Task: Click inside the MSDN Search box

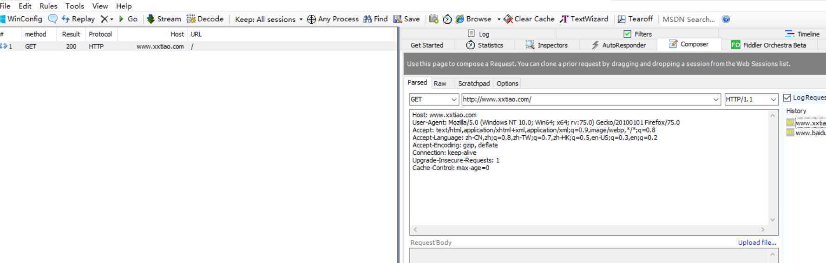Action: pos(688,19)
